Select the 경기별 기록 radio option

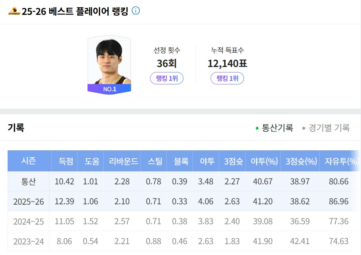(x=325, y=128)
